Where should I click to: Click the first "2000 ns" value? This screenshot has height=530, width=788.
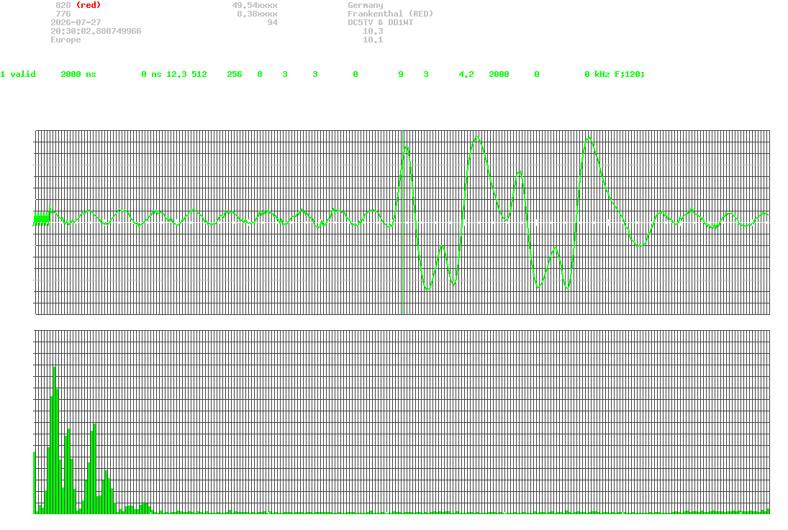tap(78, 74)
